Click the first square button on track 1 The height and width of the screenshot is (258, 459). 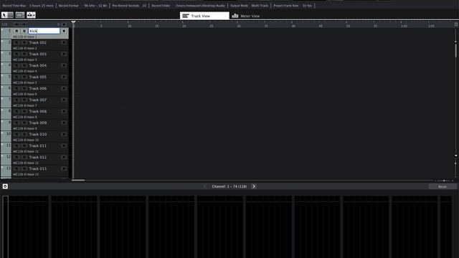click(16, 31)
